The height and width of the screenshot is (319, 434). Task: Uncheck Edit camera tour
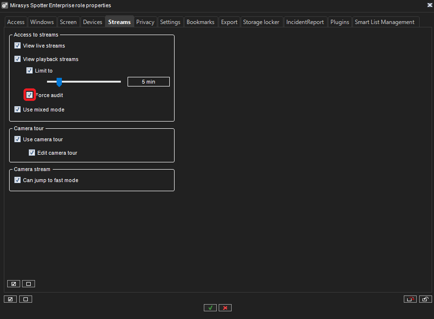(32, 152)
